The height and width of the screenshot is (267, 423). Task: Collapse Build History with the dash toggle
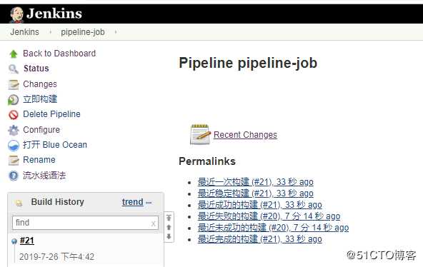point(149,203)
